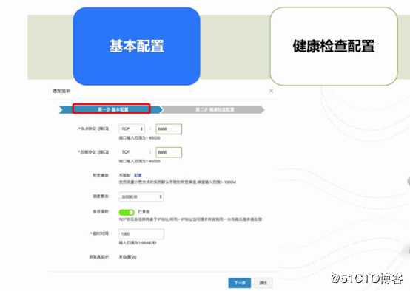The width and height of the screenshot is (410, 291).
Task: Select the step one basic configuration tab
Action: [x=112, y=109]
